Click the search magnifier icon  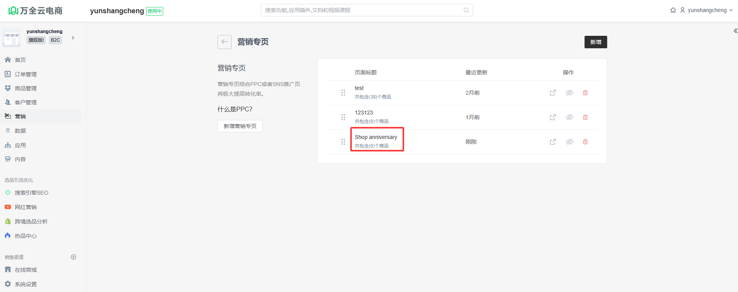(466, 10)
